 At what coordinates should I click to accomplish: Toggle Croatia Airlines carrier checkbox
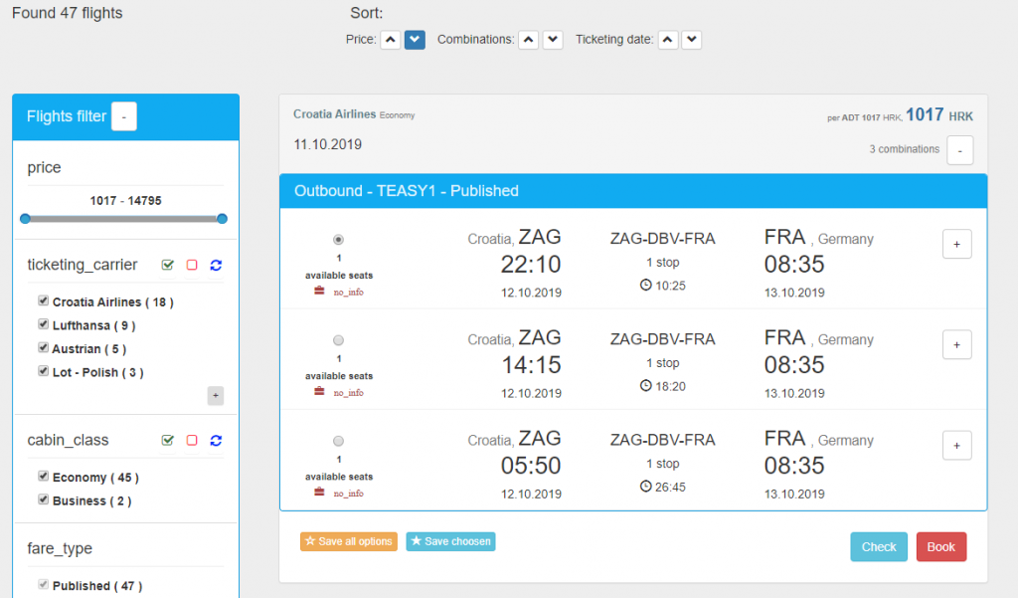[x=44, y=300]
